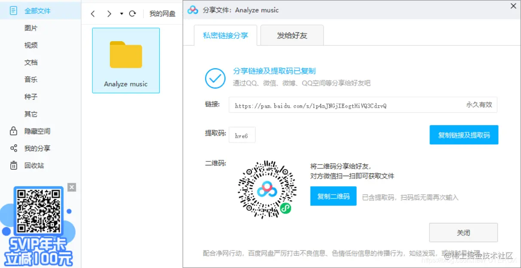Close the SVIP promotional banner
The width and height of the screenshot is (521, 268).
tap(72, 187)
